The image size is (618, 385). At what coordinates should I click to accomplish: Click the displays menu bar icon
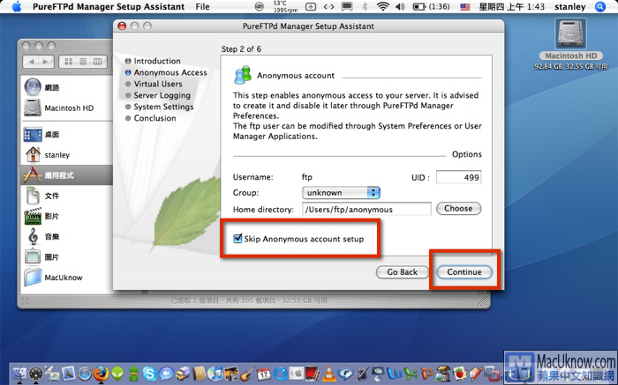[347, 7]
